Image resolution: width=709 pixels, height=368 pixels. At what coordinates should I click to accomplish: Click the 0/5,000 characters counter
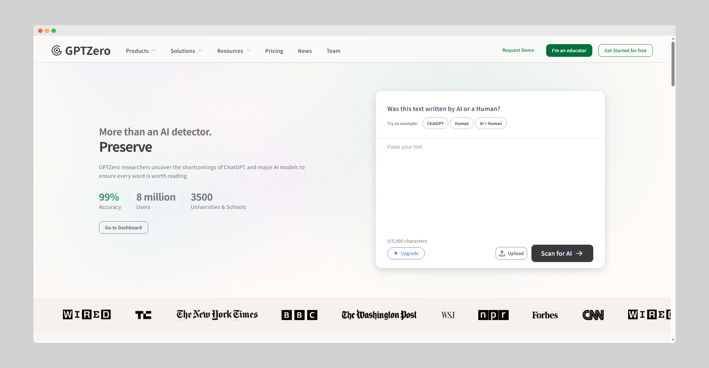coord(407,241)
